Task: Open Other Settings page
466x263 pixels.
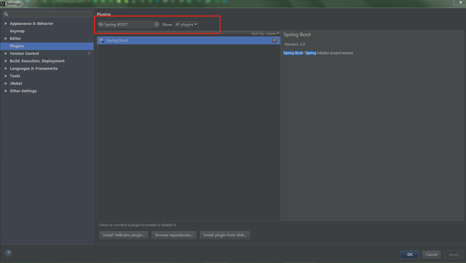Action: pos(23,91)
